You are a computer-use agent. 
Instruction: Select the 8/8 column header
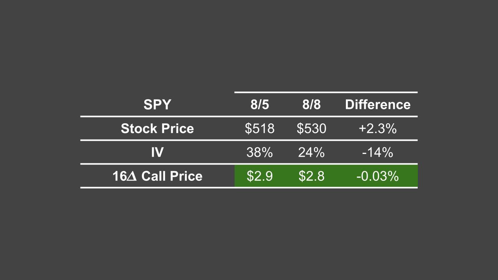[x=311, y=105]
